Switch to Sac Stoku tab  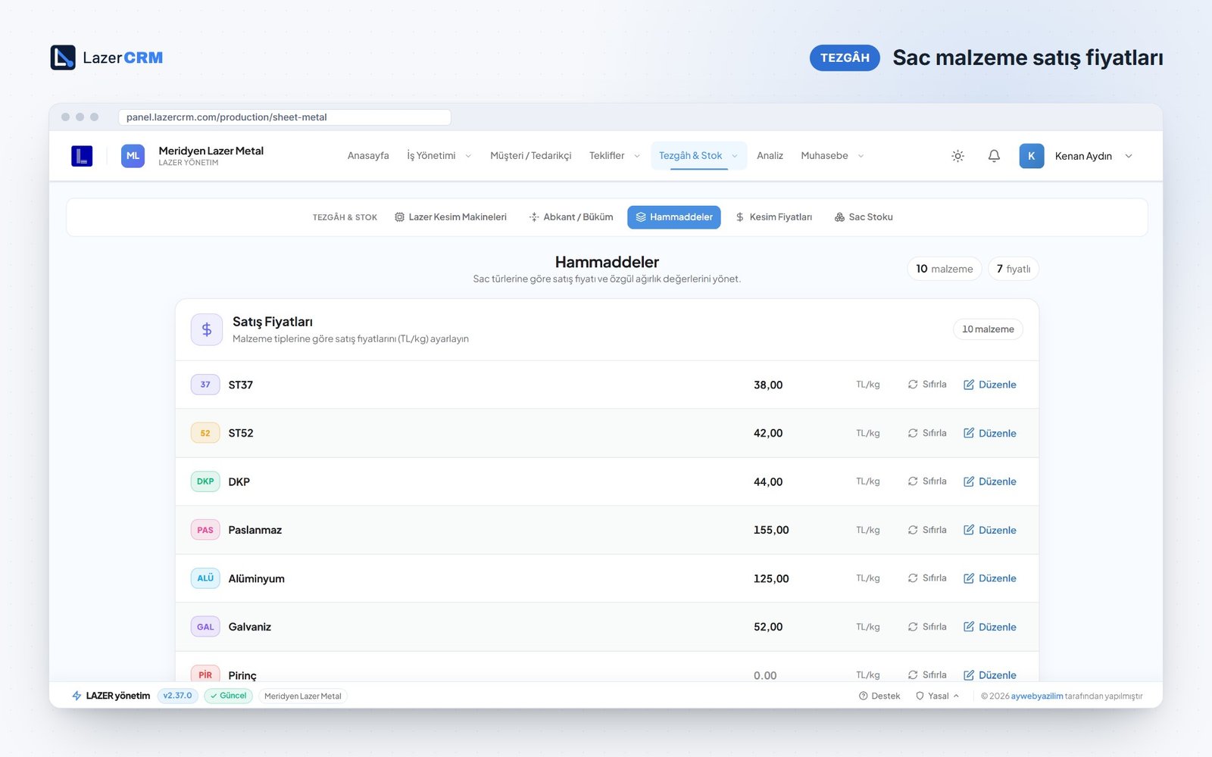[864, 217]
